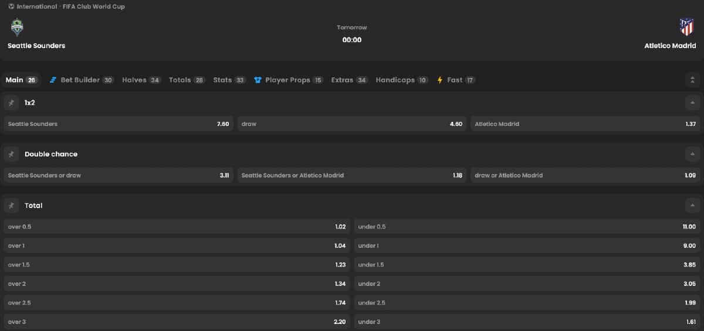Click the Seattle Sounders team crest

point(17,28)
